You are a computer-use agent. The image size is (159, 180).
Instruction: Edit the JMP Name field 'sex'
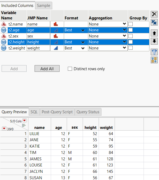(x=38, y=36)
